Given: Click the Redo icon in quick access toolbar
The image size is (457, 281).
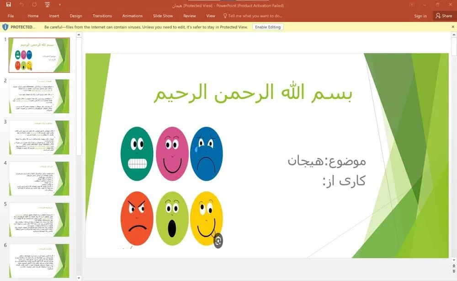Looking at the screenshot, I should tap(34, 5).
